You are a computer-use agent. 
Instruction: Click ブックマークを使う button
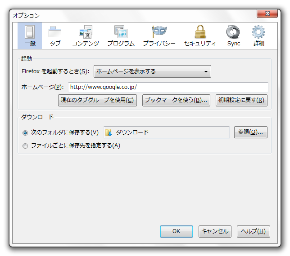click(176, 100)
